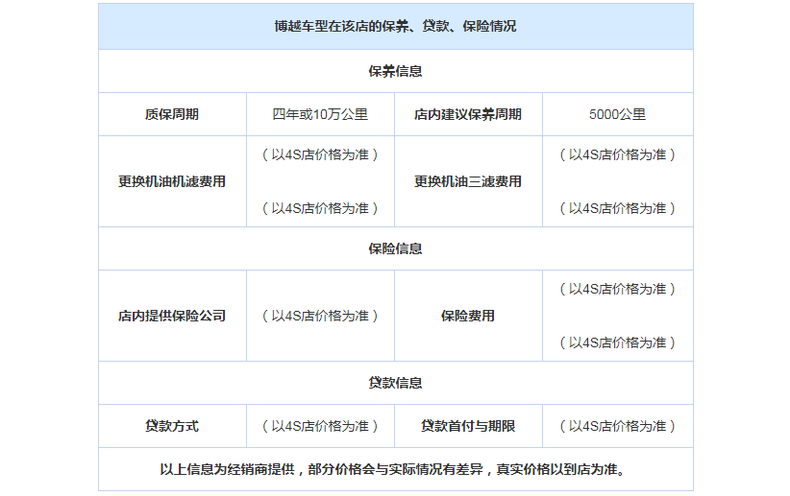This screenshot has height=496, width=790.
Task: Click the 贷款首付与期限 label
Action: pyautogui.click(x=468, y=426)
